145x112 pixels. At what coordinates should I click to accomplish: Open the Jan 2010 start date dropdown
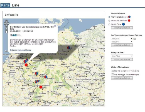point(122,39)
